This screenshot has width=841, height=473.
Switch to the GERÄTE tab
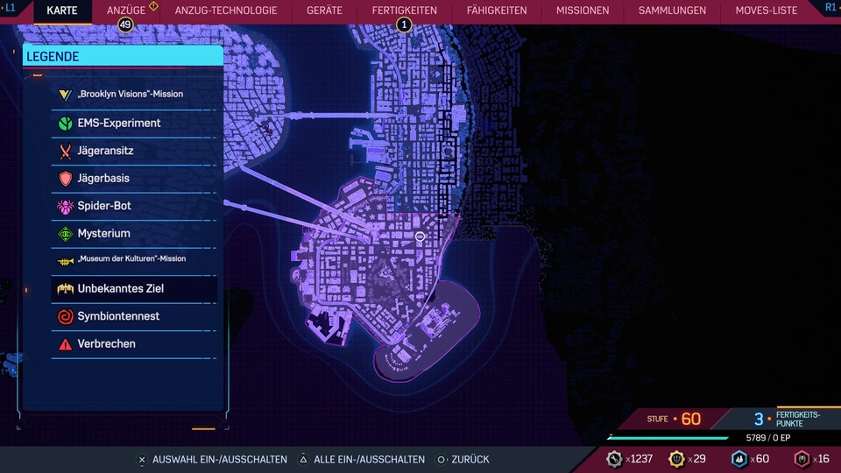324,11
